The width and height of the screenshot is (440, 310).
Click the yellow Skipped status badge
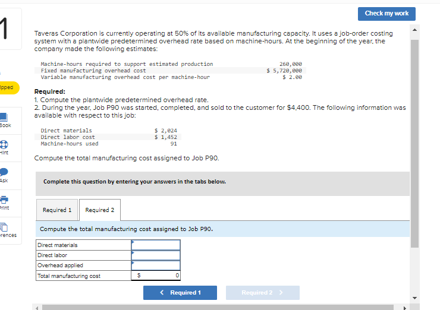click(10, 87)
